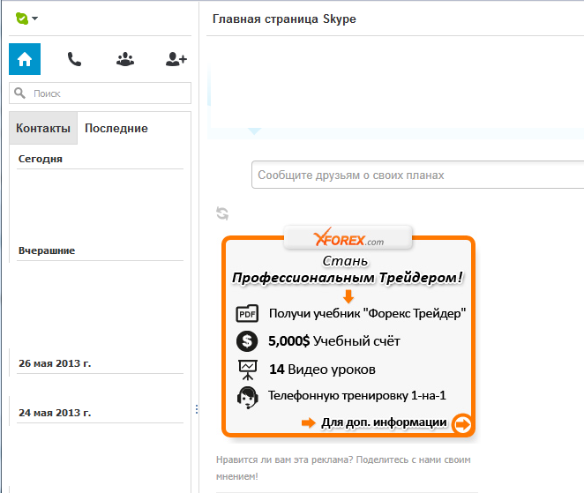Click the Главная страница Skype title
Screen dimensions: 584x493
[x=284, y=19]
